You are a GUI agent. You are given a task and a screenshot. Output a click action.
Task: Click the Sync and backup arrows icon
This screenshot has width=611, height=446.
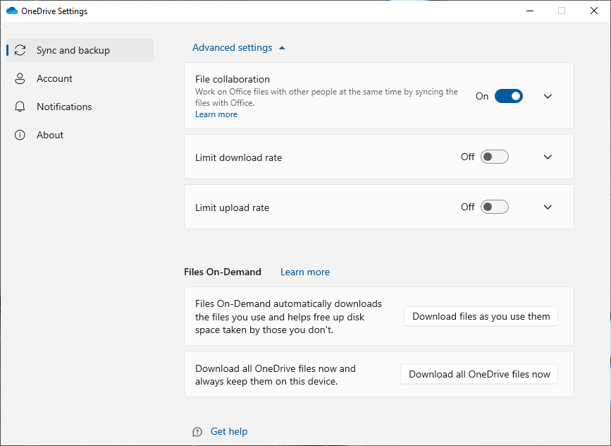click(x=20, y=50)
